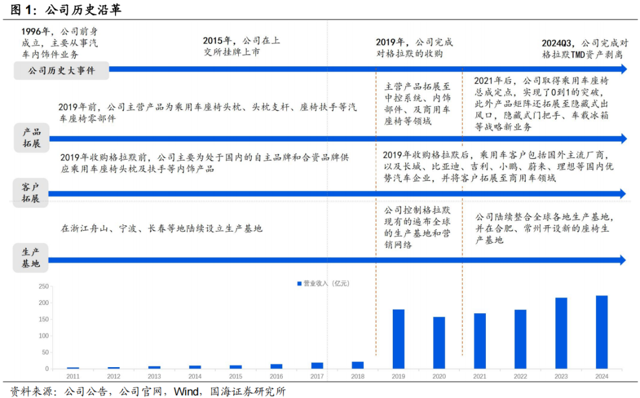Click the arrowhead of the 公司历史大事件 timeline
The width and height of the screenshot is (640, 398).
[623, 69]
